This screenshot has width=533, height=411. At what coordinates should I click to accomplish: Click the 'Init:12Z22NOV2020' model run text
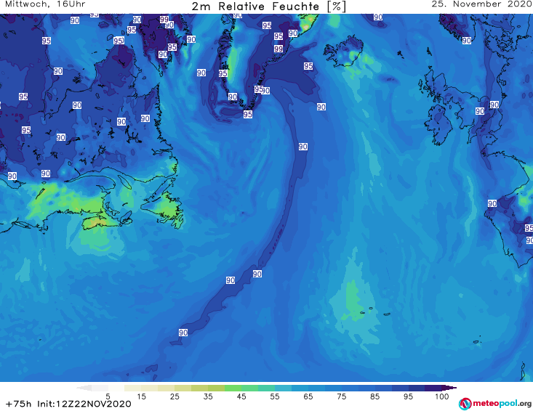pyautogui.click(x=84, y=404)
